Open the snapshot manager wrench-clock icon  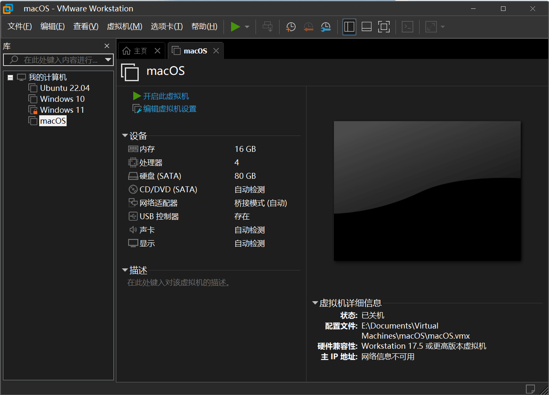coord(326,27)
